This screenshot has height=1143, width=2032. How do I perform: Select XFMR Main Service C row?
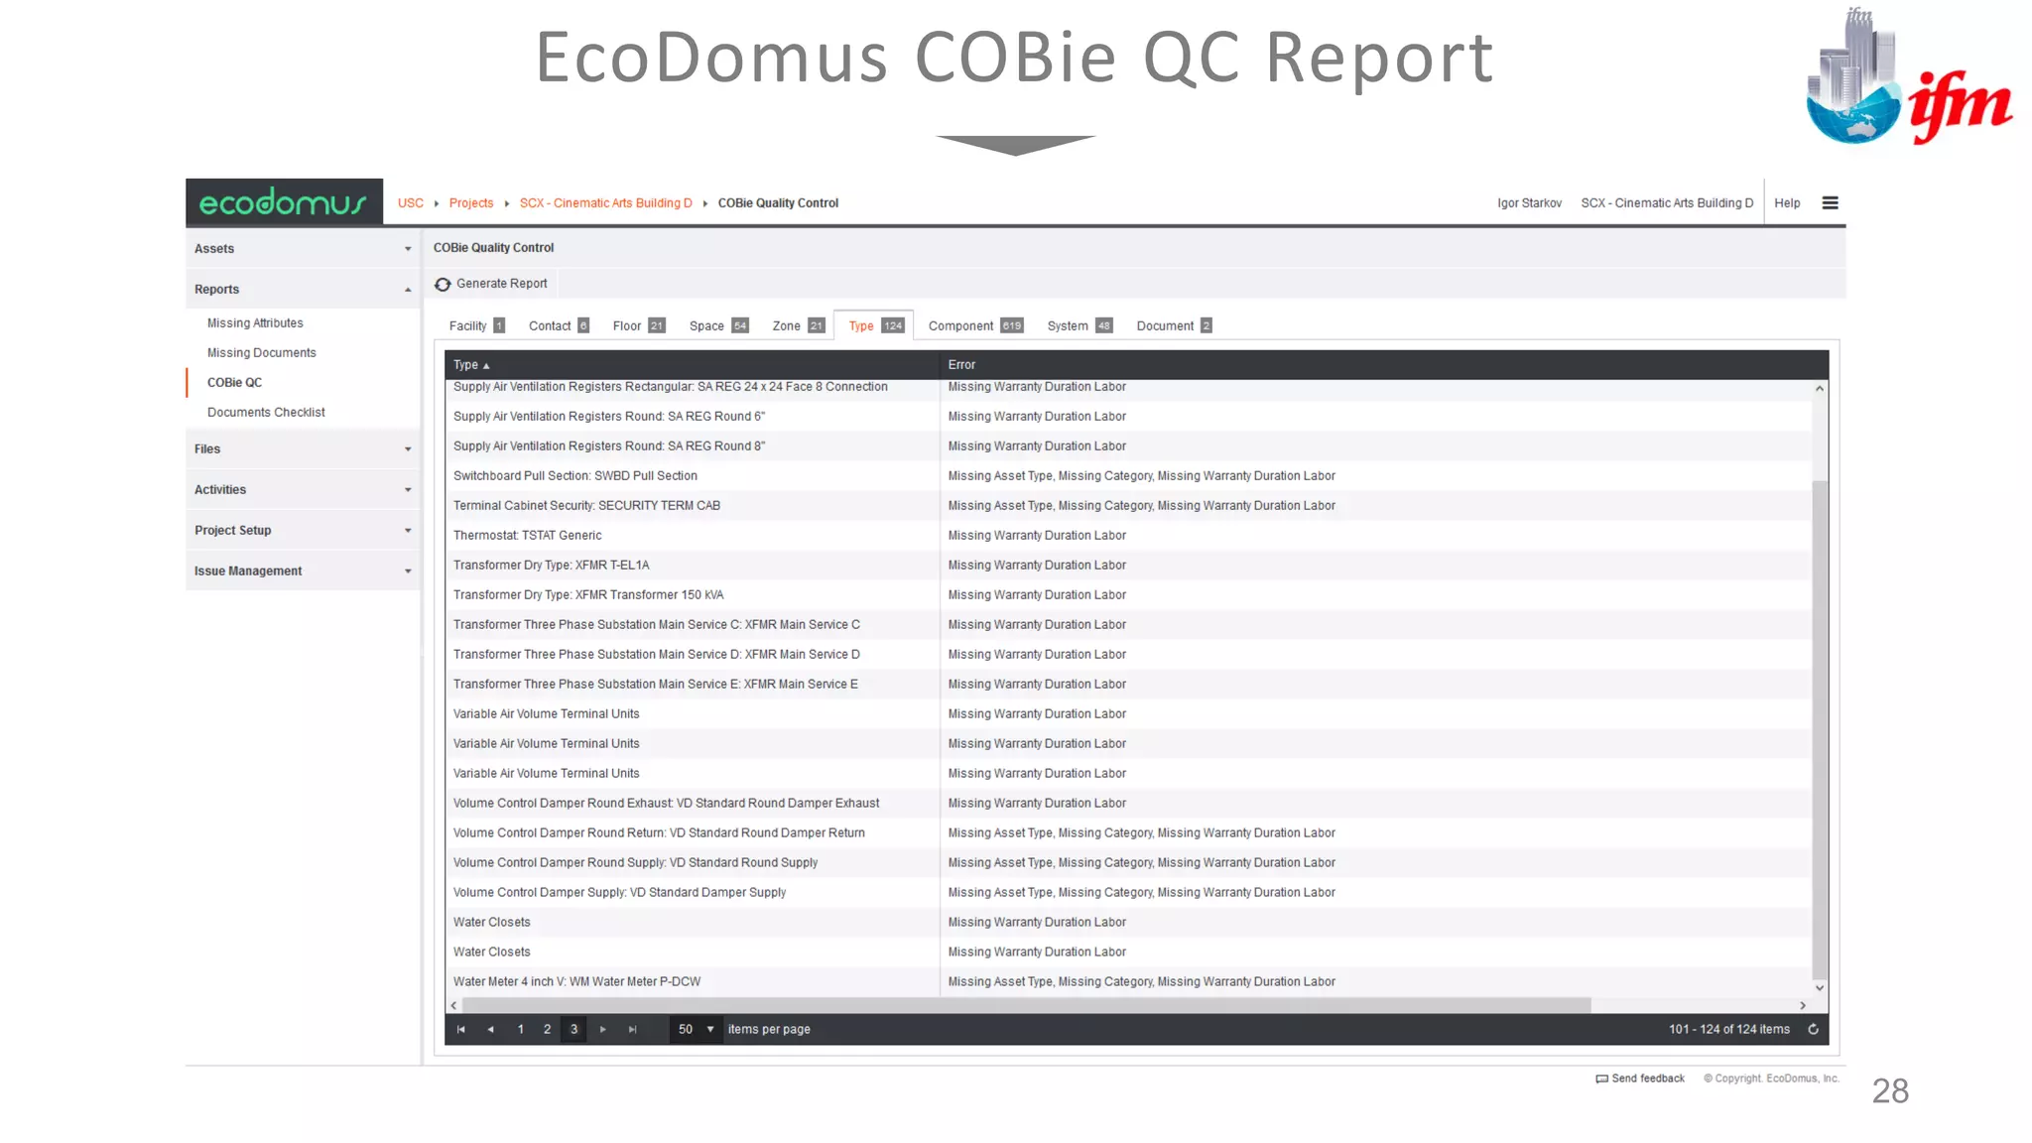(x=1128, y=625)
